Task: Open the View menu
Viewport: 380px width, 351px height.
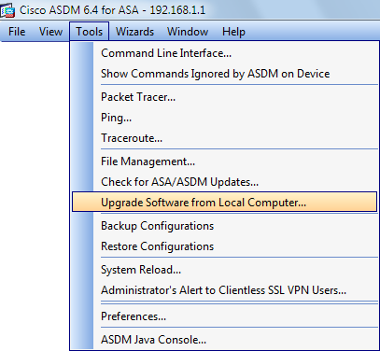Action: pyautogui.click(x=50, y=32)
